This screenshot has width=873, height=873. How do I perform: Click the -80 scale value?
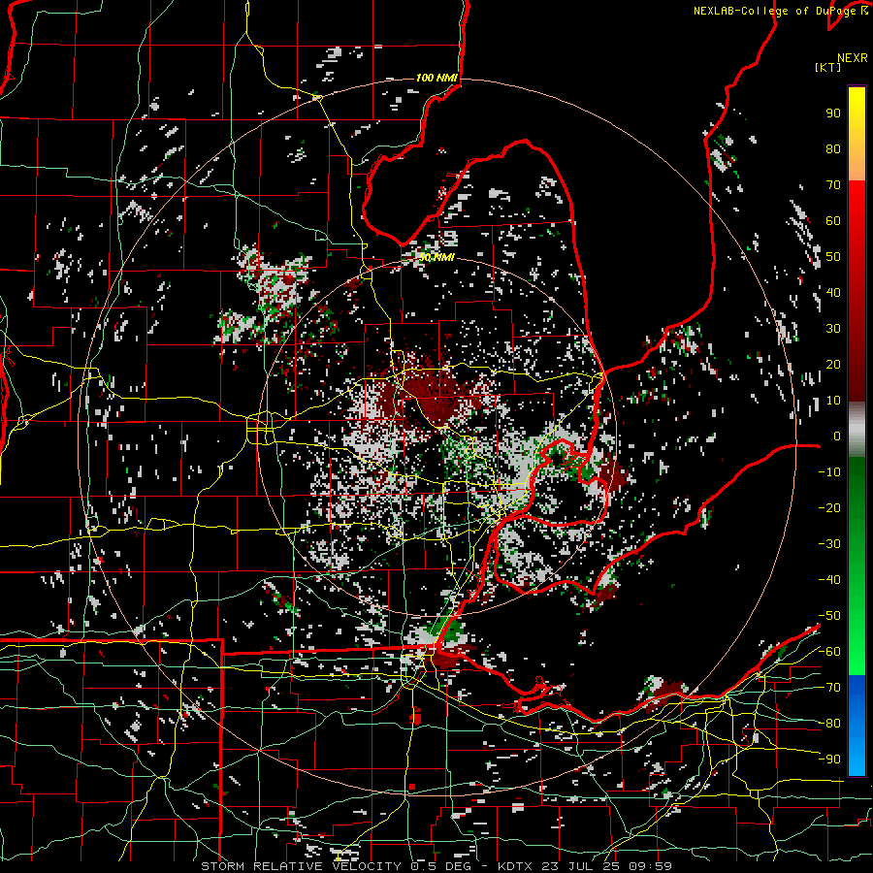[829, 724]
